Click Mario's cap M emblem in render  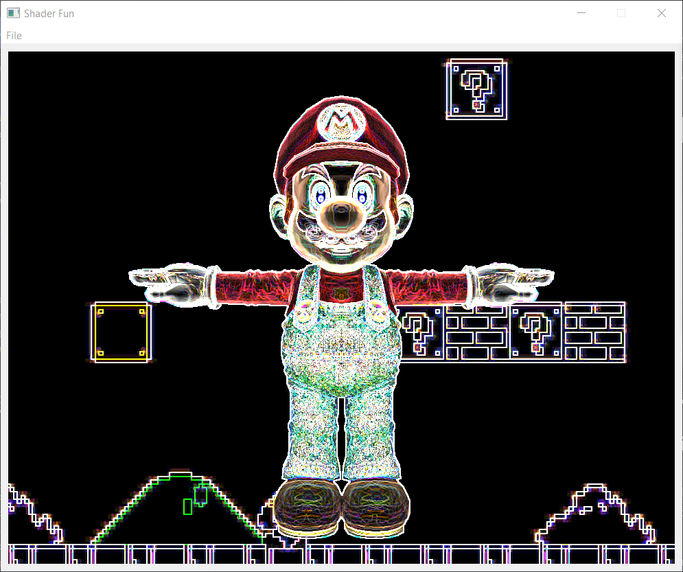[341, 122]
